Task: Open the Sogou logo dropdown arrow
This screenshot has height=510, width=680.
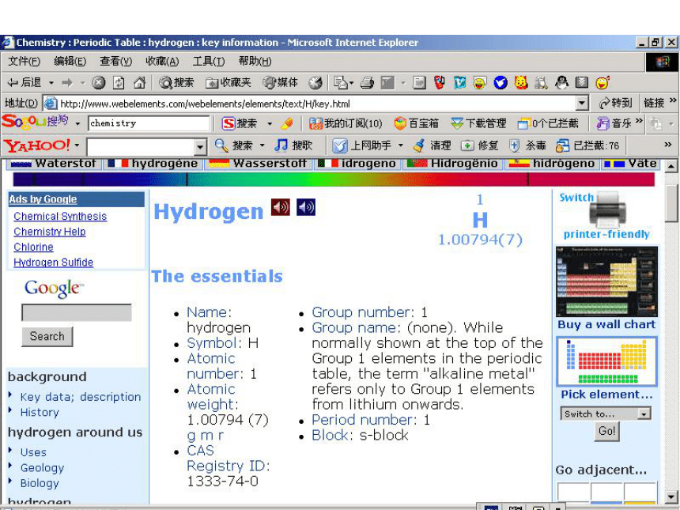Action: [77, 123]
